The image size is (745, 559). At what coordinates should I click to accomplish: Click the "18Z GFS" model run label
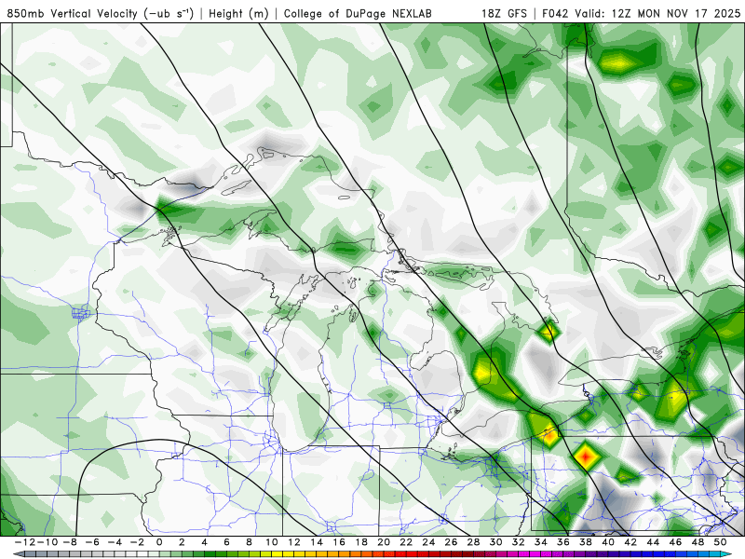coord(504,13)
